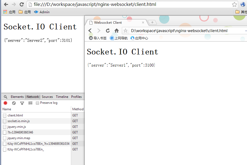The height and width of the screenshot is (165, 247).
Task: Toggle the bookmark star in inner browser address bar
Action: [x=126, y=30]
